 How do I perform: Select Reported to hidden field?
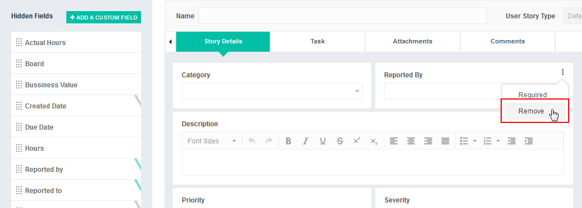[76, 190]
